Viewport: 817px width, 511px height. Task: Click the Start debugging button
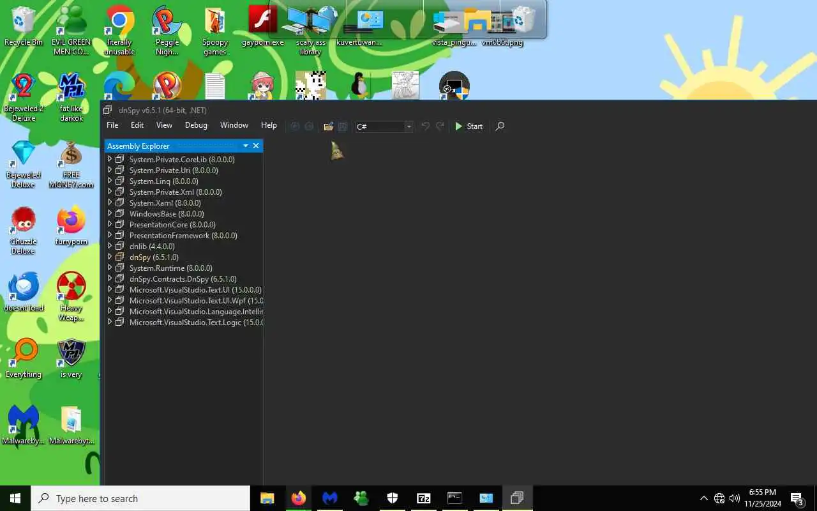click(468, 126)
